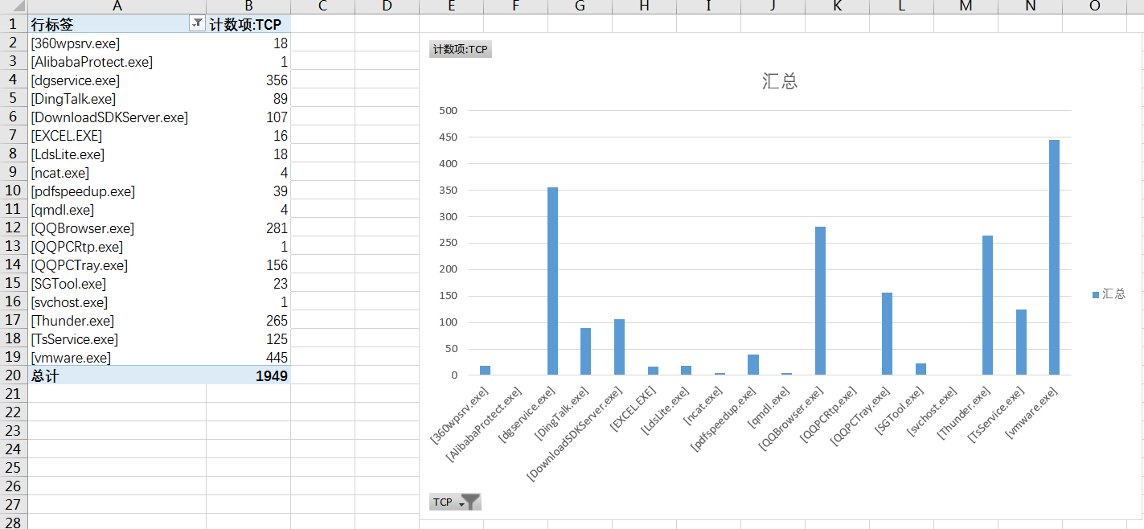This screenshot has height=529, width=1144.
Task: Click cell [DingTalk.exe]
Action: pyautogui.click(x=117, y=99)
